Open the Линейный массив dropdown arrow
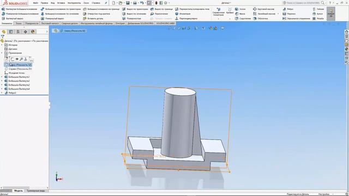349x196 pixels. (278, 14)
